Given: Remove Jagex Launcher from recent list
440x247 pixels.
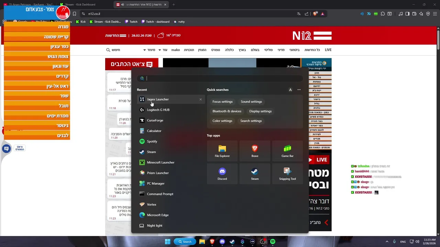Looking at the screenshot, I should (x=201, y=99).
